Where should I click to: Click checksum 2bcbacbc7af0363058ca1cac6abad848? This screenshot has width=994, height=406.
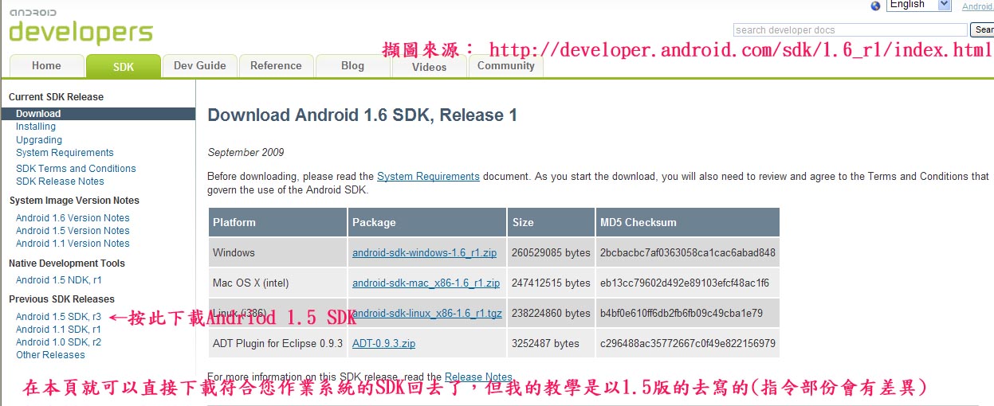click(688, 252)
